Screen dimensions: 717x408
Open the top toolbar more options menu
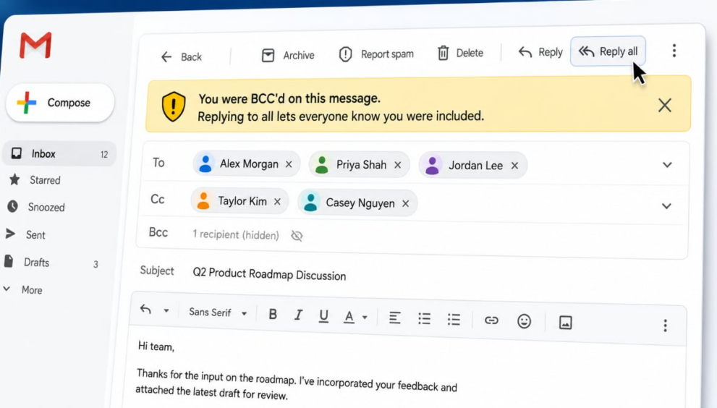point(674,51)
